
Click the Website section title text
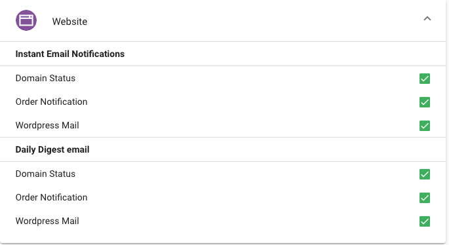[x=69, y=22]
